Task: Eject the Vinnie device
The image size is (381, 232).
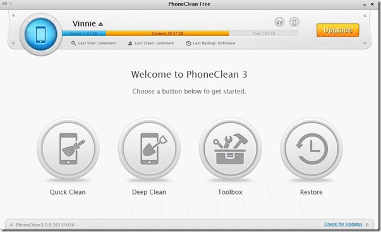Action: [x=101, y=24]
